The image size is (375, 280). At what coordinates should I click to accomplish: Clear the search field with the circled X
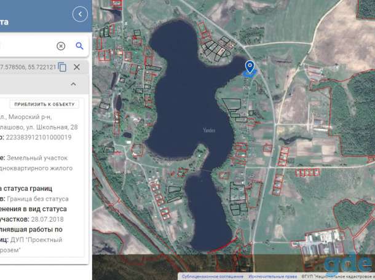(61, 46)
